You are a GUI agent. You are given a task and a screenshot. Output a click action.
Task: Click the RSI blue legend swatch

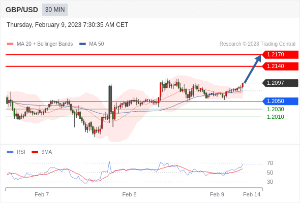coord(10,152)
